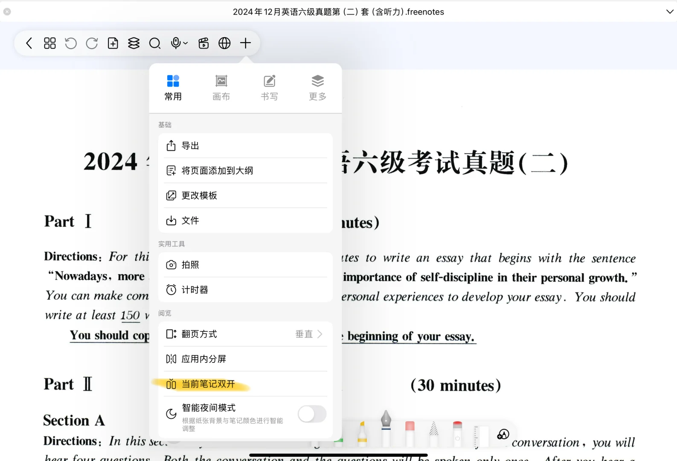The width and height of the screenshot is (677, 461).
Task: Open the media clip tool
Action: (x=203, y=43)
